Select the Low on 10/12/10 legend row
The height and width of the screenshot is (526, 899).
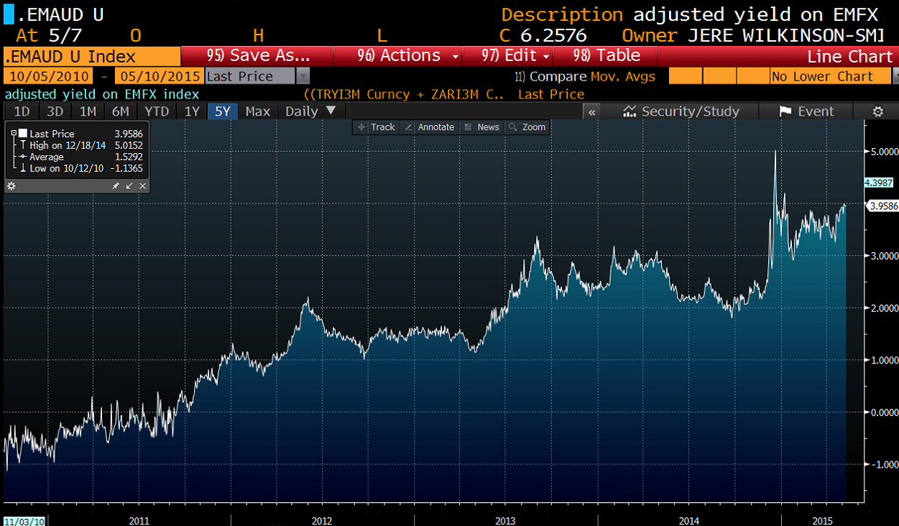81,168
